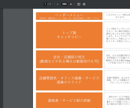This screenshot has height=108, width=130.
Task: Click the トップ画をアップロード description text
Action: coord(118,35)
